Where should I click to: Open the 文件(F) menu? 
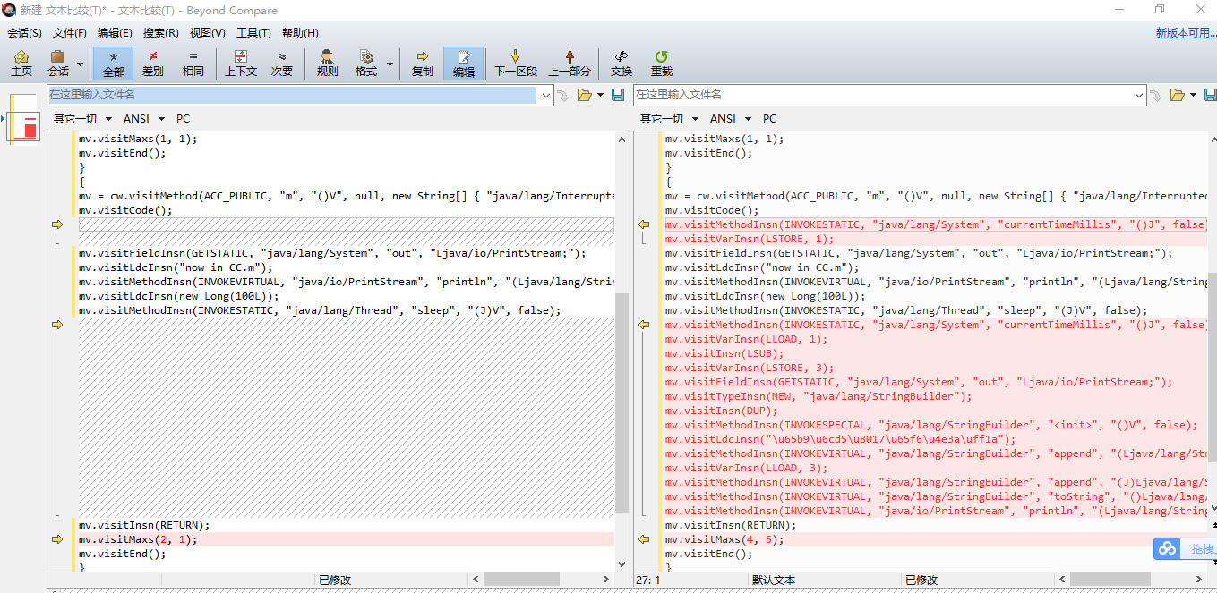pyautogui.click(x=70, y=33)
